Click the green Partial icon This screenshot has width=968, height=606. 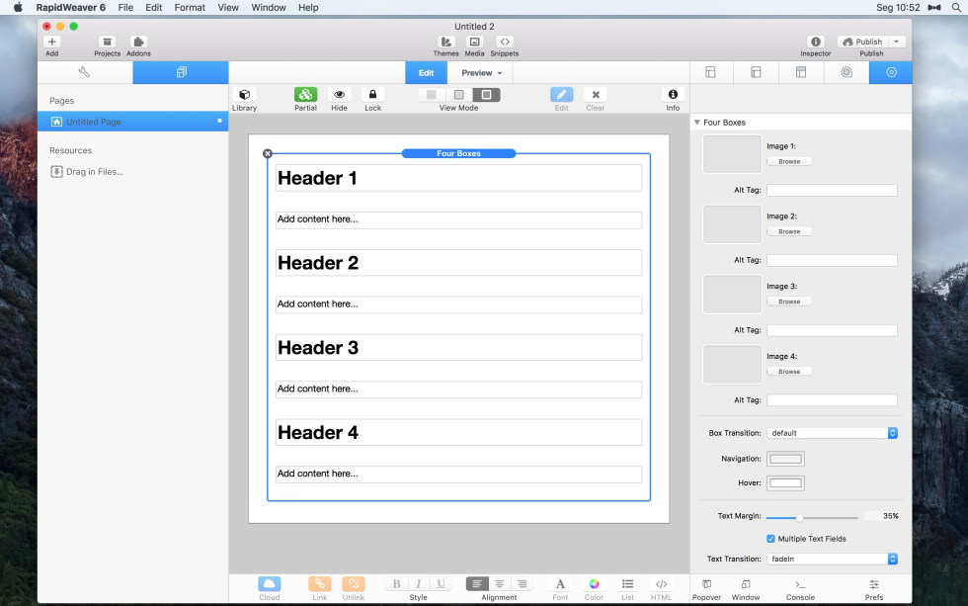click(305, 95)
